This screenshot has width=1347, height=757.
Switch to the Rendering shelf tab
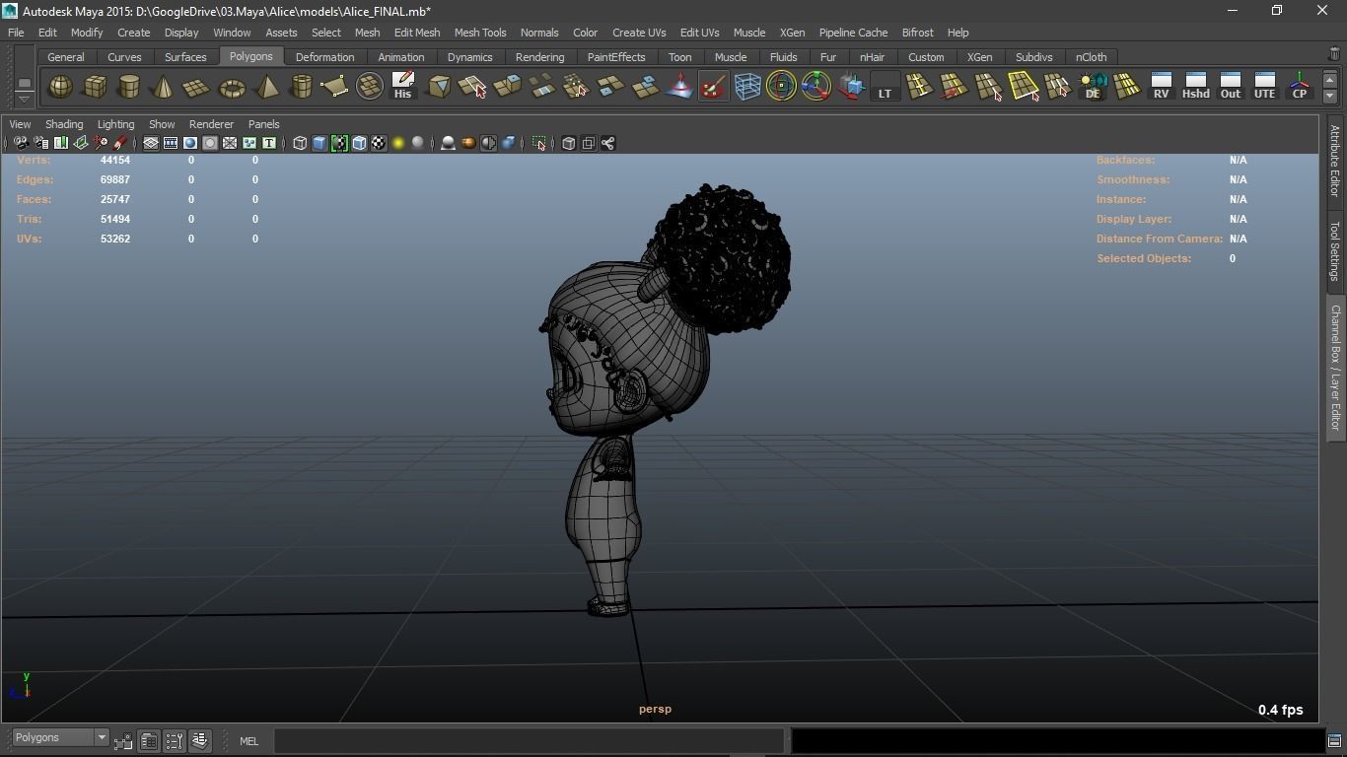click(540, 57)
